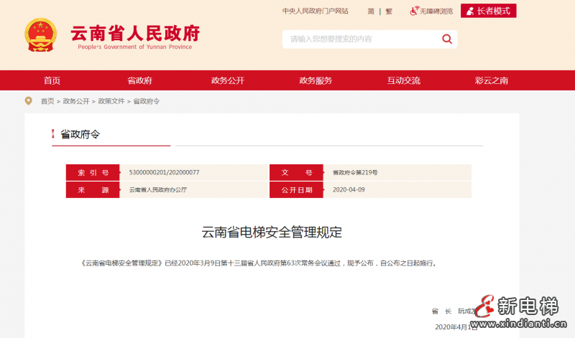
Task: Switch to traditional Chinese 繁
Action: pyautogui.click(x=389, y=11)
